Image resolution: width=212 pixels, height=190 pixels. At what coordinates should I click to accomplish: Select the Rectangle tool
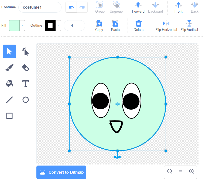tap(9, 116)
